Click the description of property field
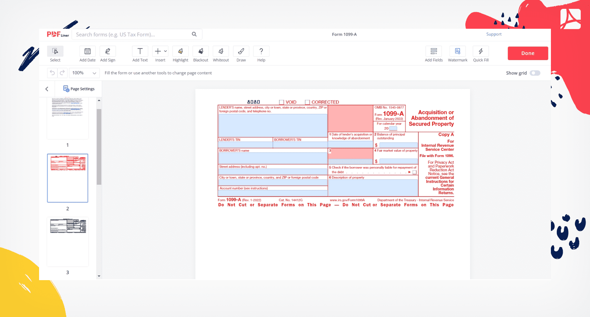The height and width of the screenshot is (317, 590). coord(373,188)
